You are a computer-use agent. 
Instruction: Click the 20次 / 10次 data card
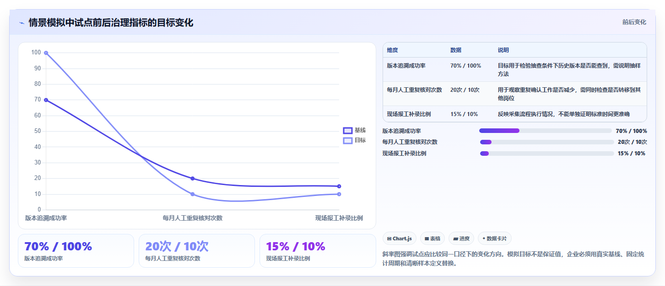coord(197,251)
